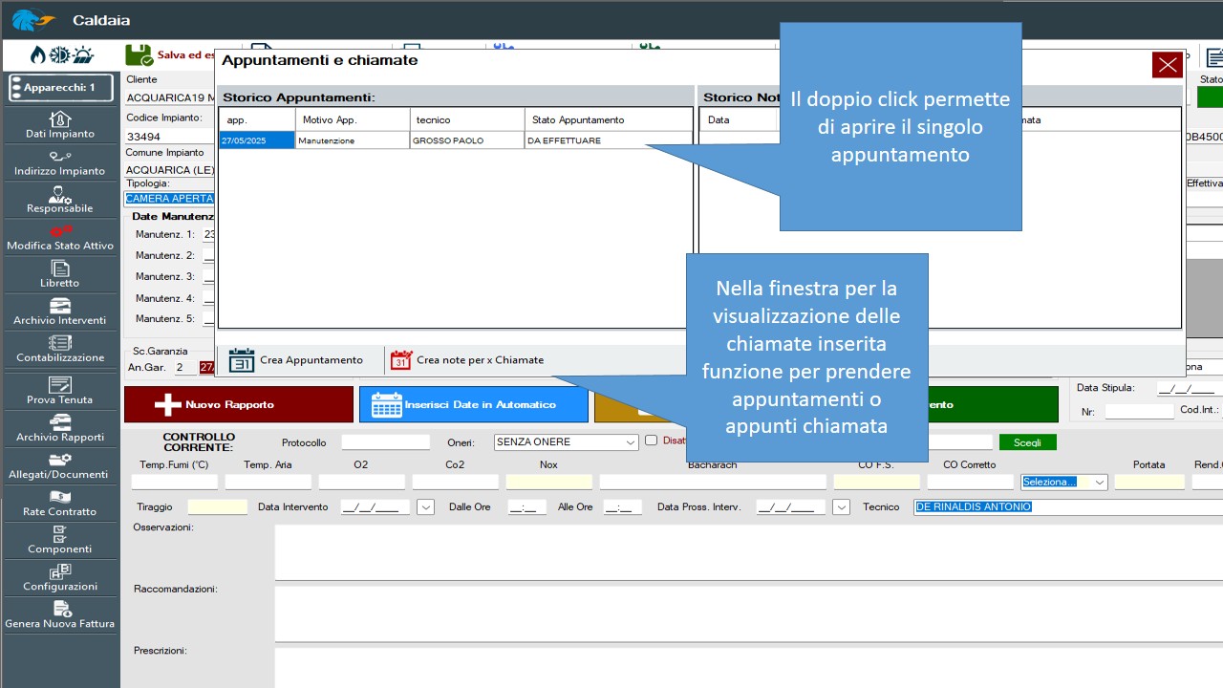Viewport: 1223px width, 688px height.
Task: Click the Manutenzione cell in appointments
Action: 353,140
